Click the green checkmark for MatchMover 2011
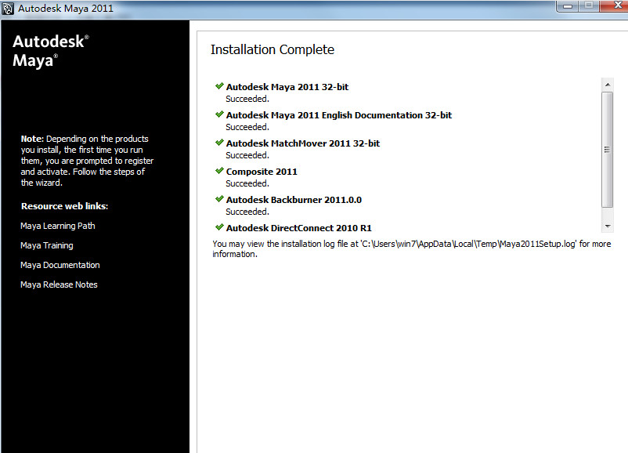The image size is (628, 453). [x=219, y=143]
